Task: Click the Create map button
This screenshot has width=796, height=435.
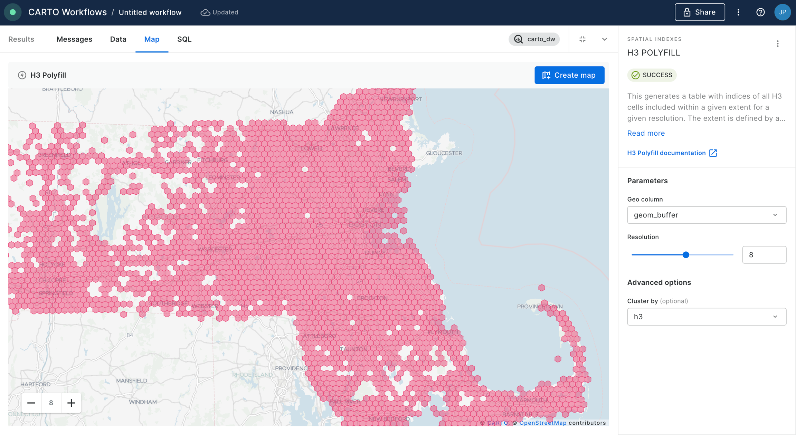Action: (569, 75)
